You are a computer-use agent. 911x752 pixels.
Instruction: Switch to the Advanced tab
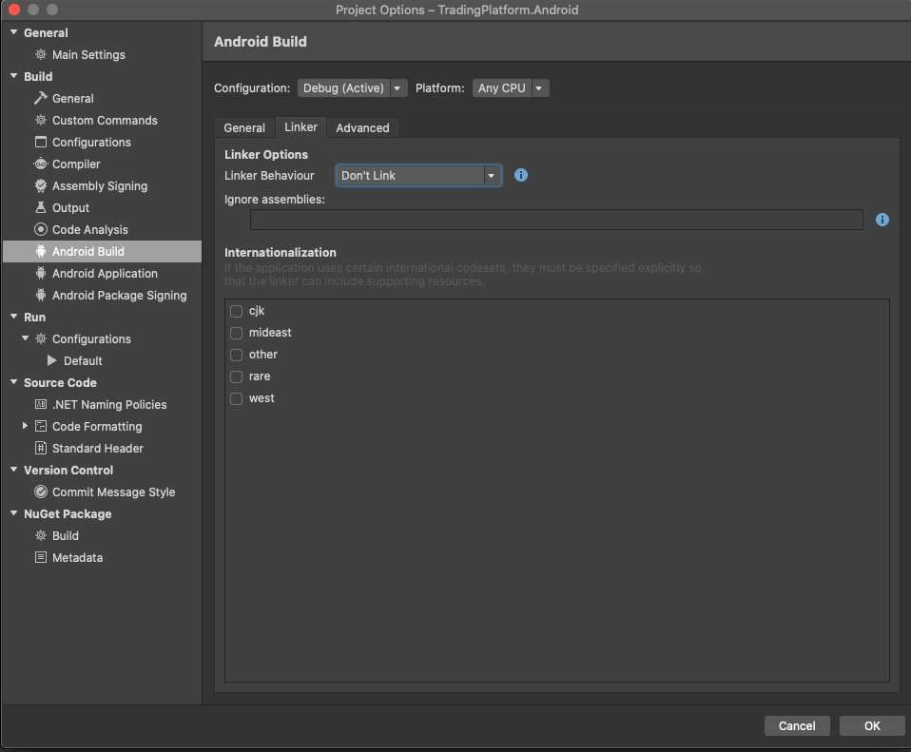coord(362,127)
